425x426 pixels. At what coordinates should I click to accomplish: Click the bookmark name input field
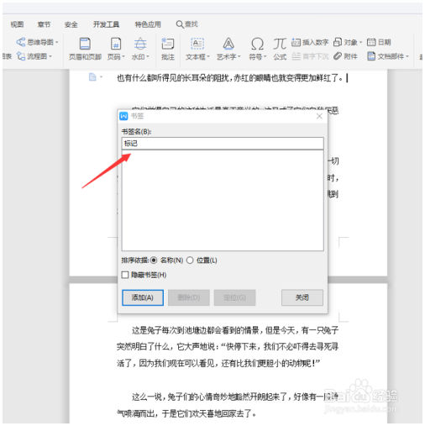coord(223,144)
